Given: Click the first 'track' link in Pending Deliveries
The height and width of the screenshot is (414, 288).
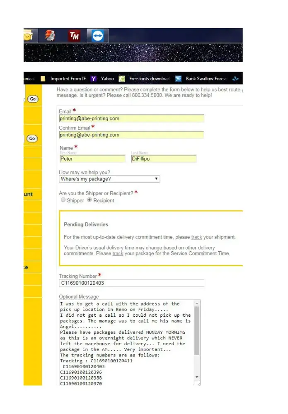Looking at the screenshot, I should pyautogui.click(x=196, y=237).
